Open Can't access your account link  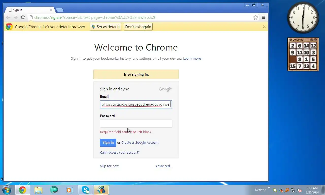(120, 152)
